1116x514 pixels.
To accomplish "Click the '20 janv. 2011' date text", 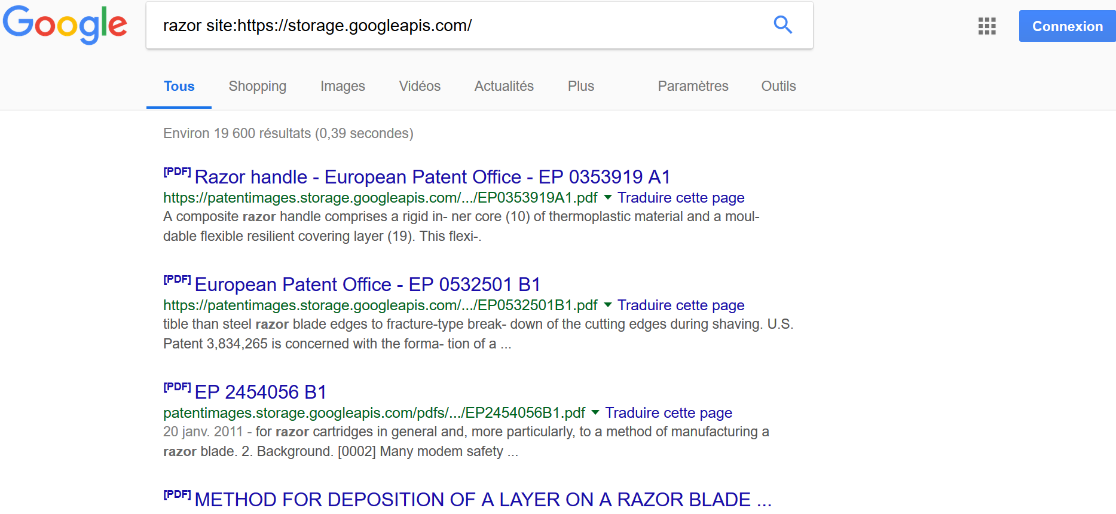I will (x=203, y=432).
